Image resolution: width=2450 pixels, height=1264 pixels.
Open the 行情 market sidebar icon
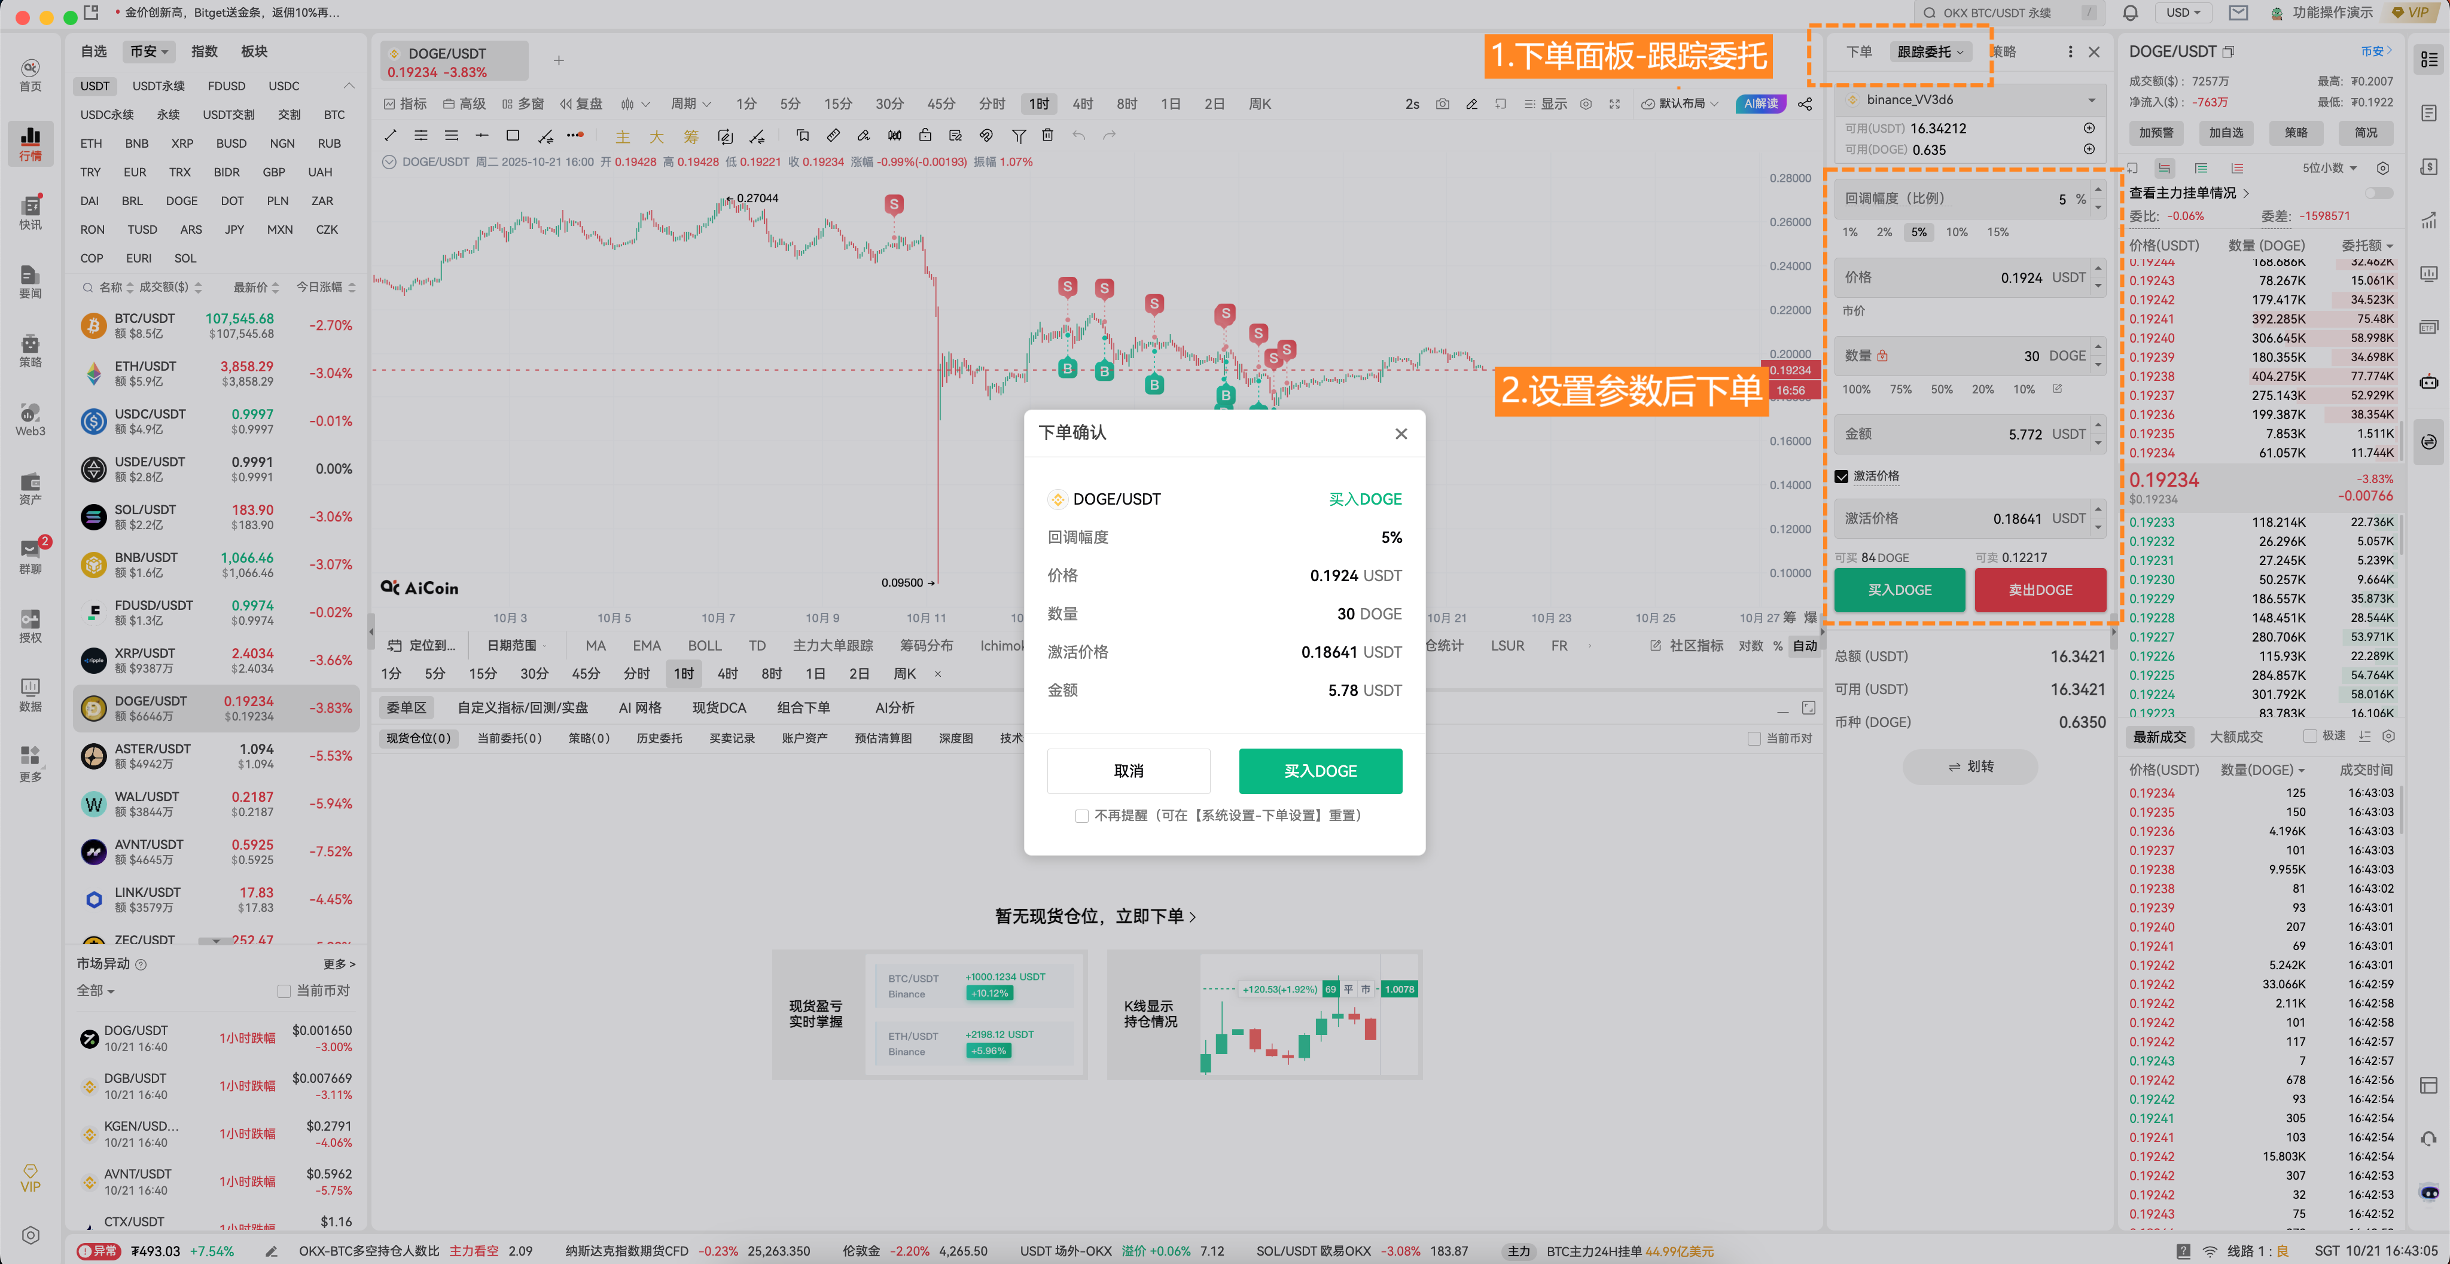[x=31, y=142]
